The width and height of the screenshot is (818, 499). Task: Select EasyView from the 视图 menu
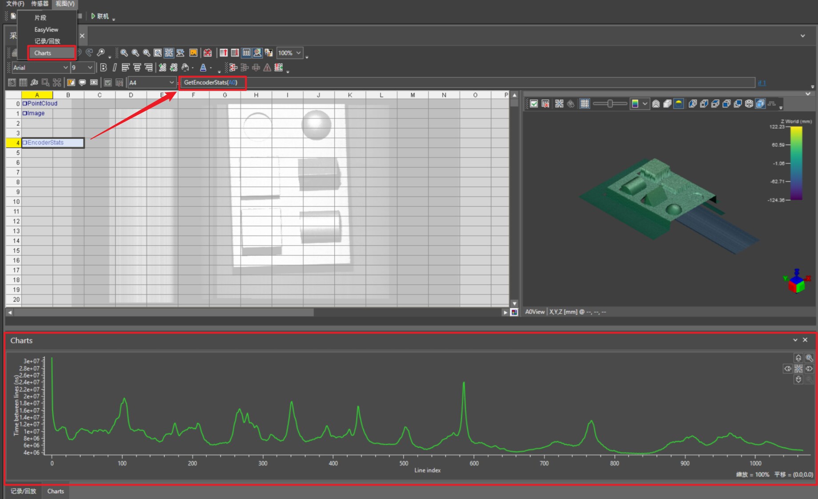46,29
